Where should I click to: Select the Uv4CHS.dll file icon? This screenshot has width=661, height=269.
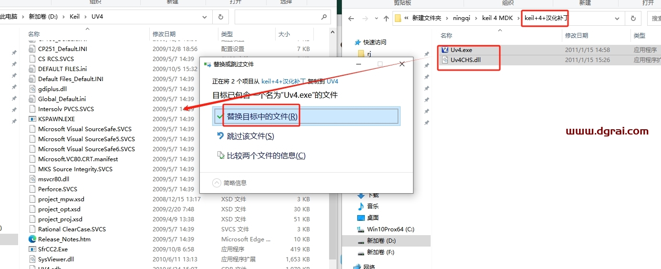[445, 60]
